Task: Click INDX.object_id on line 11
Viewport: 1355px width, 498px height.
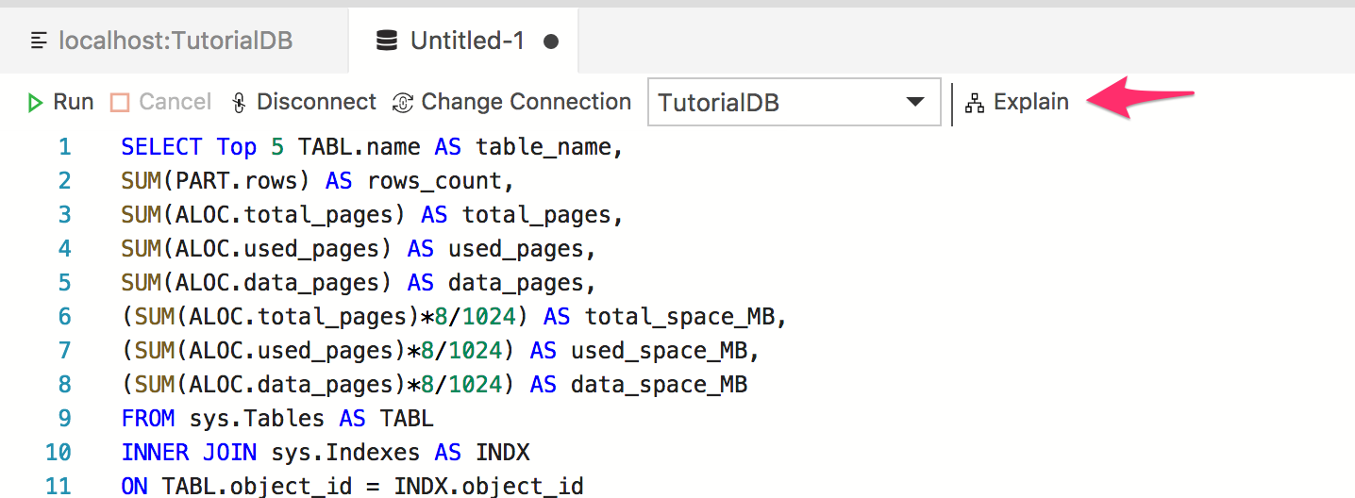Action: 489,487
